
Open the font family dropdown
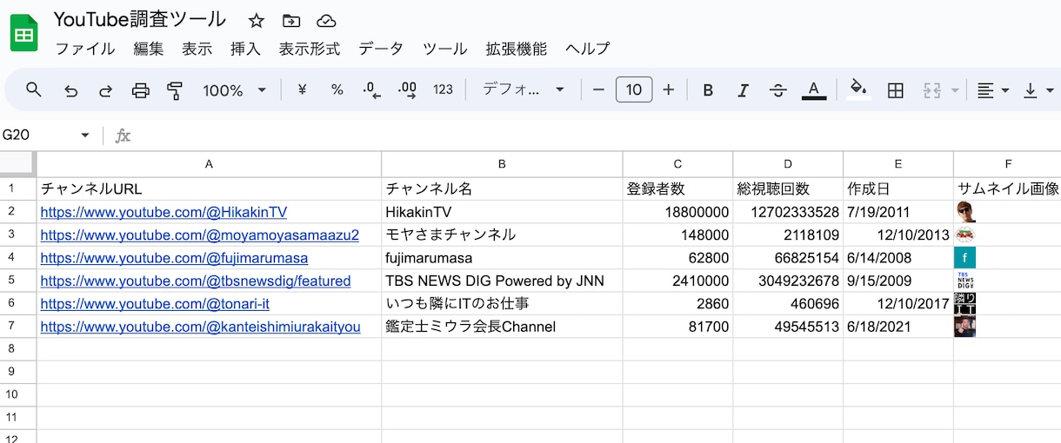tap(524, 89)
